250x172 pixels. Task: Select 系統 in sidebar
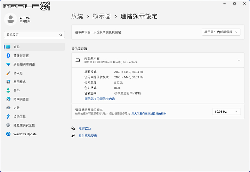pyautogui.click(x=34, y=47)
